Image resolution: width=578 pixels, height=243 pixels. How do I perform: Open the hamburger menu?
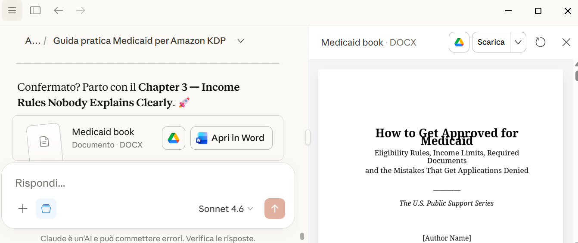(12, 10)
